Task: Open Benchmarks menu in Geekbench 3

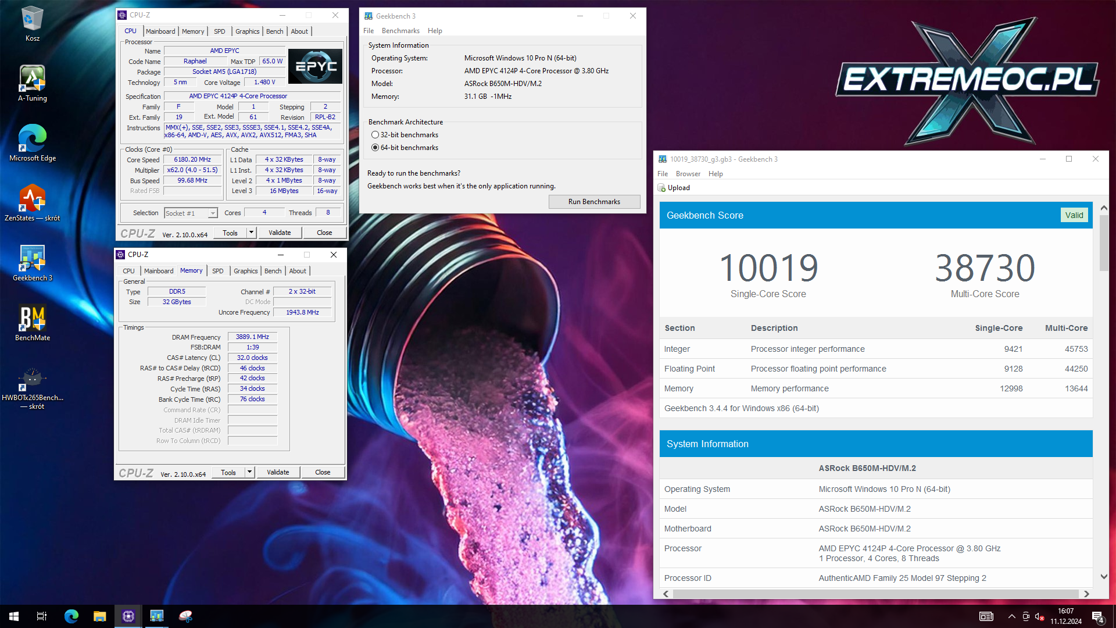Action: tap(400, 31)
